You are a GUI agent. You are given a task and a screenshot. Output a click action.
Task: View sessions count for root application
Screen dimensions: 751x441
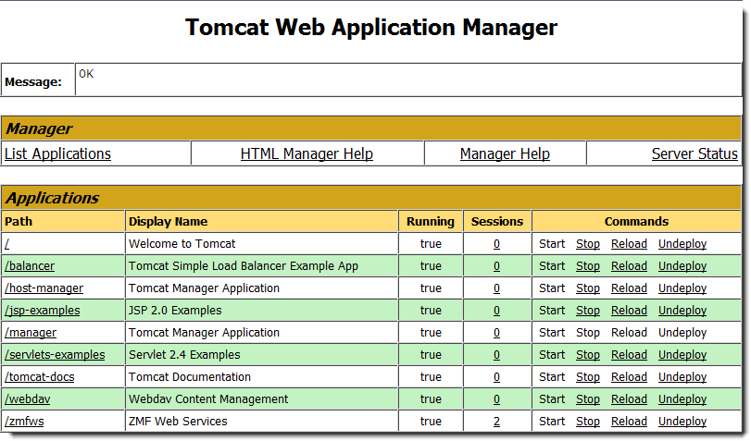point(496,244)
